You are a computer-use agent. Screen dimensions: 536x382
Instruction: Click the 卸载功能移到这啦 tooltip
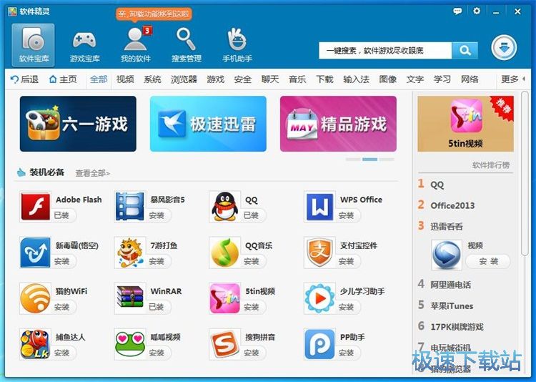(x=154, y=14)
